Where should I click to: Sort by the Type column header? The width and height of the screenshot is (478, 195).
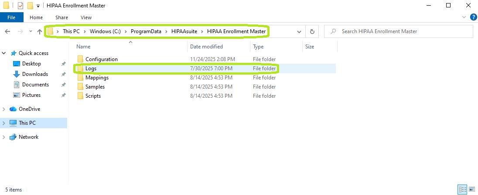tap(258, 47)
